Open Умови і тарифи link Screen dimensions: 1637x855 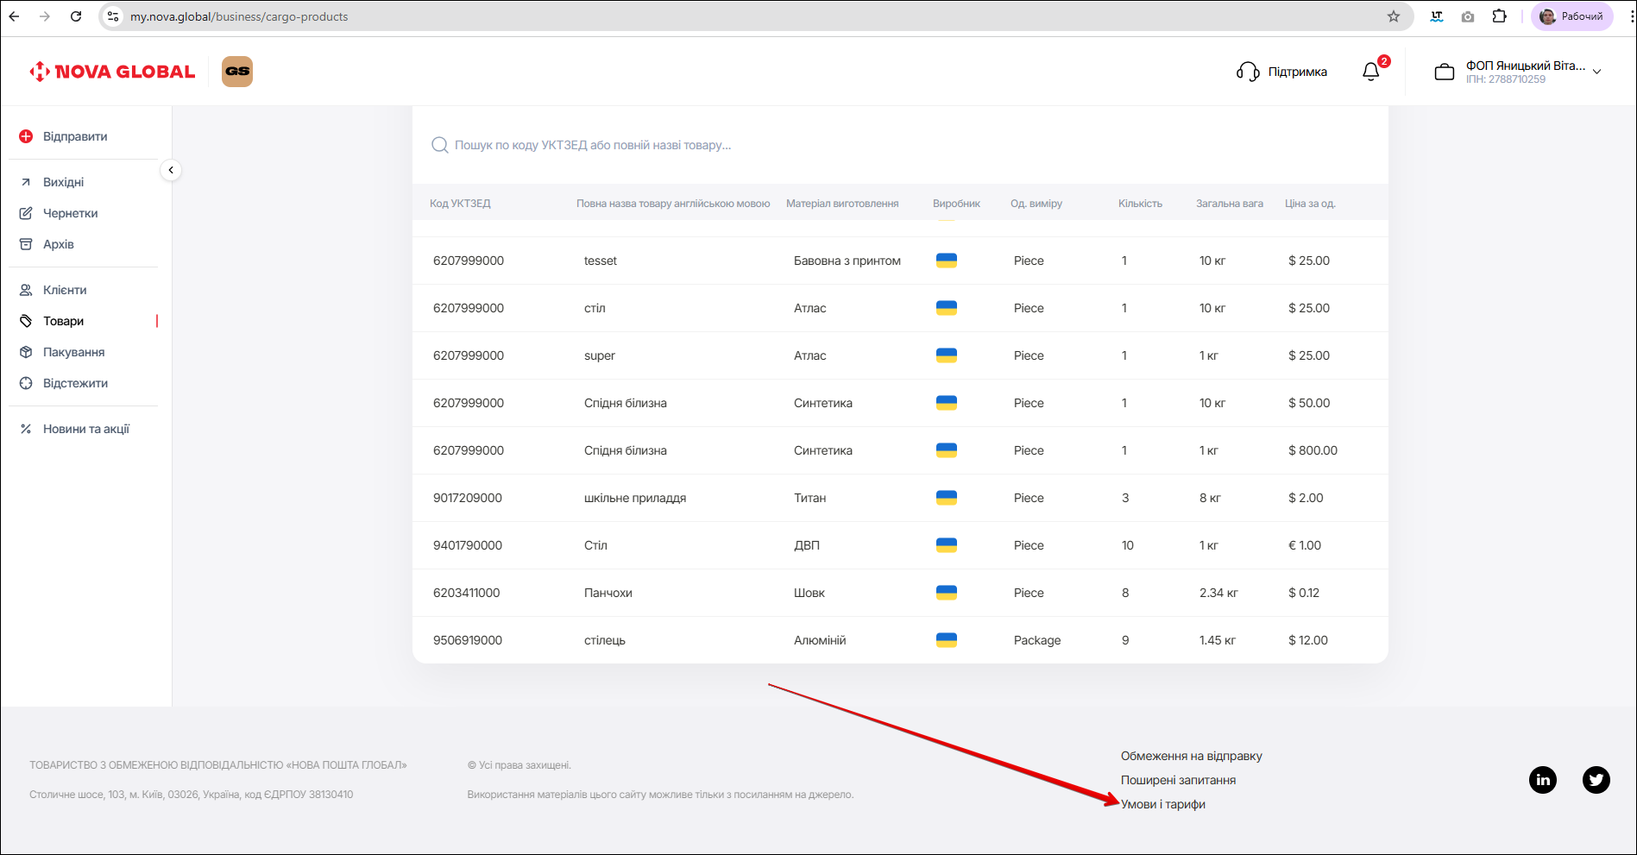[1163, 804]
